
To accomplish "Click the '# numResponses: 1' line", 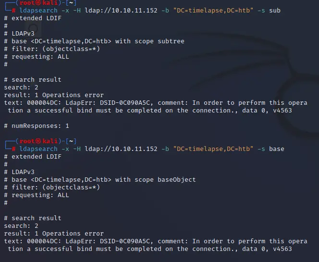I will click(37, 126).
